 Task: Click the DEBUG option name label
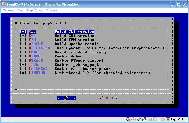click(x=35, y=56)
